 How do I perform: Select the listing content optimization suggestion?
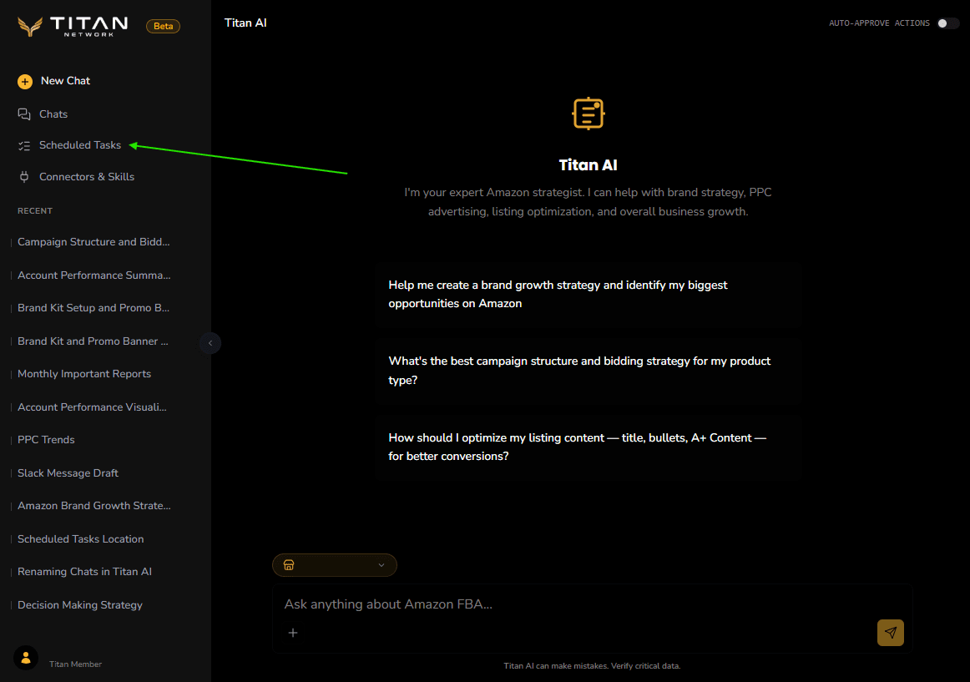coord(588,447)
